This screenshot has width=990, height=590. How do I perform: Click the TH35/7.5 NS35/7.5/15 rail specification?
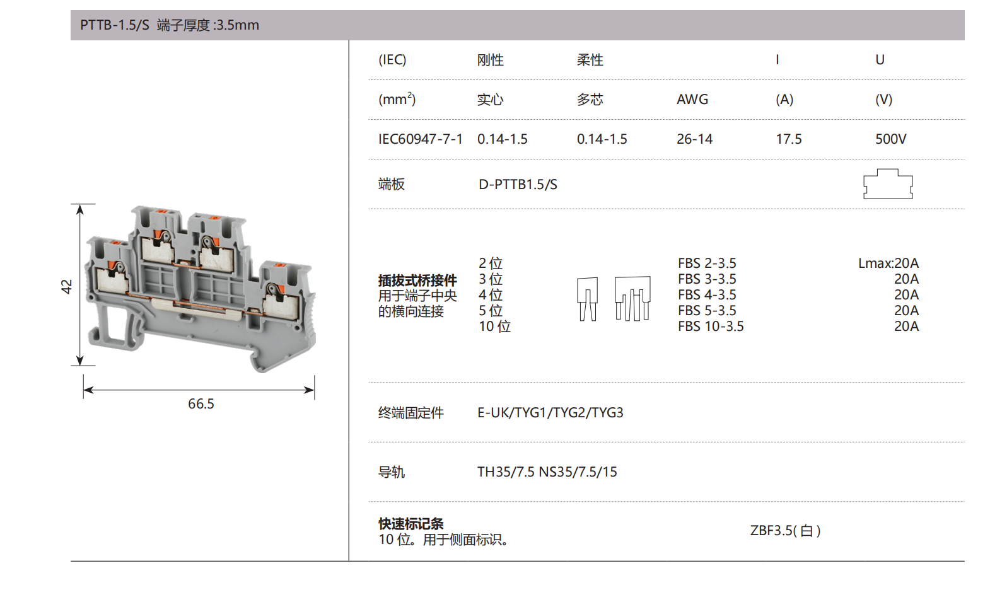547,472
